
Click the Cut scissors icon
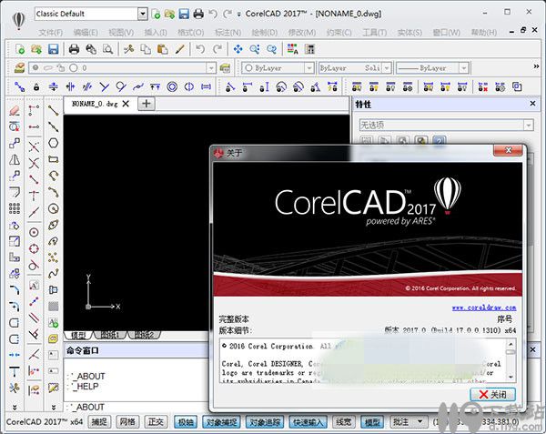pyautogui.click(x=128, y=49)
